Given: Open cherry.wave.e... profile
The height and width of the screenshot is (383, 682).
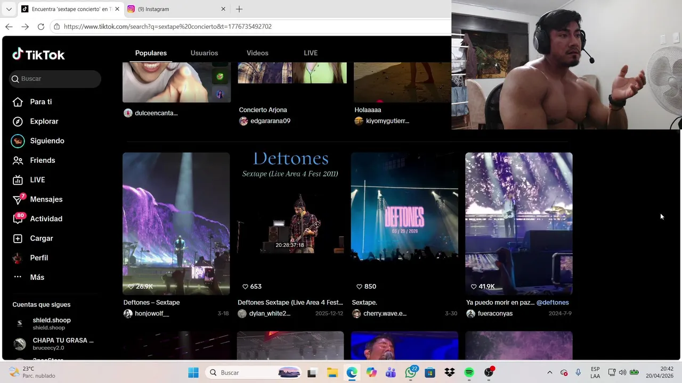Looking at the screenshot, I should 379,314.
